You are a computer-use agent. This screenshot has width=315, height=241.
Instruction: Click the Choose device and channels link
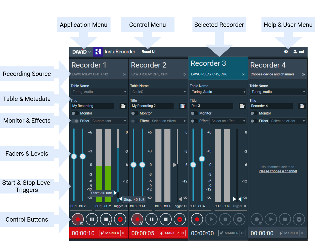[272, 74]
